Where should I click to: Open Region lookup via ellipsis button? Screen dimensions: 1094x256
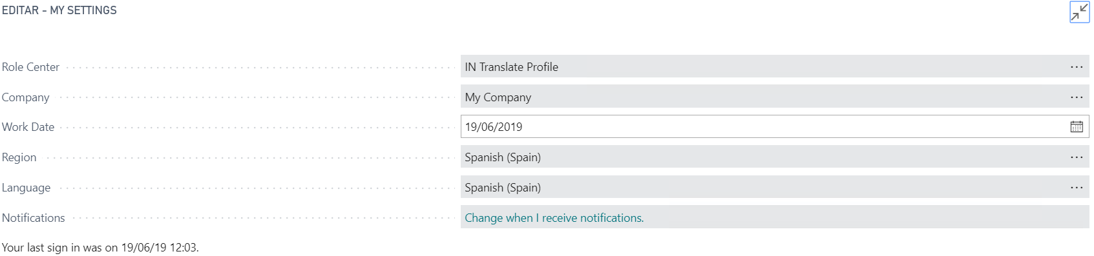coord(1077,157)
